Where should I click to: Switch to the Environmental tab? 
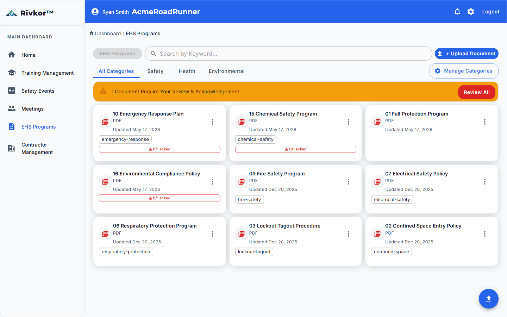tap(226, 71)
